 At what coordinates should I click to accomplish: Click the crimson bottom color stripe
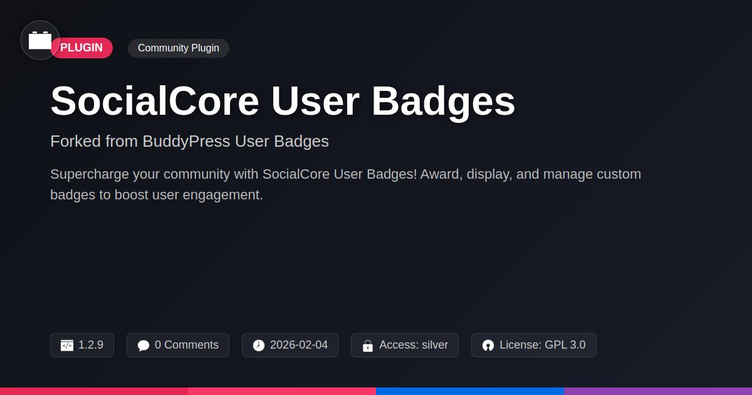coord(94,391)
